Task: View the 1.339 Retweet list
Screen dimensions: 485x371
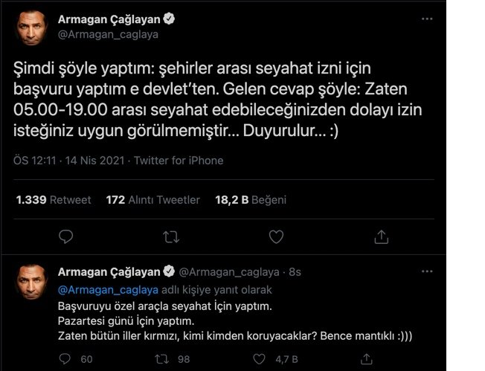Action: pyautogui.click(x=54, y=200)
